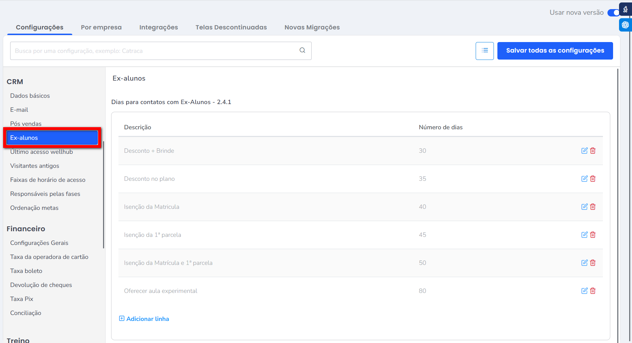
Task: Open the chat assistant icon
Action: (x=625, y=25)
